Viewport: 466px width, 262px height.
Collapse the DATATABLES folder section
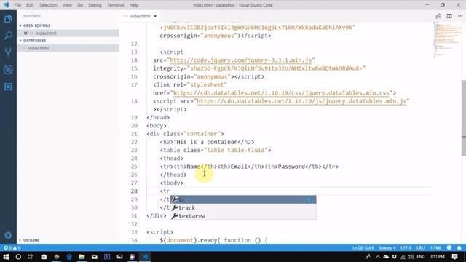coord(34,41)
